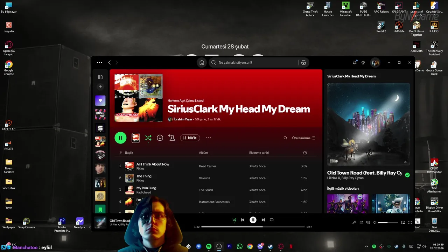Open the Spotify three-dot main menu
448x252 pixels.
[x=99, y=63]
